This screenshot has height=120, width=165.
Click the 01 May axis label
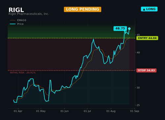click(x=41, y=111)
